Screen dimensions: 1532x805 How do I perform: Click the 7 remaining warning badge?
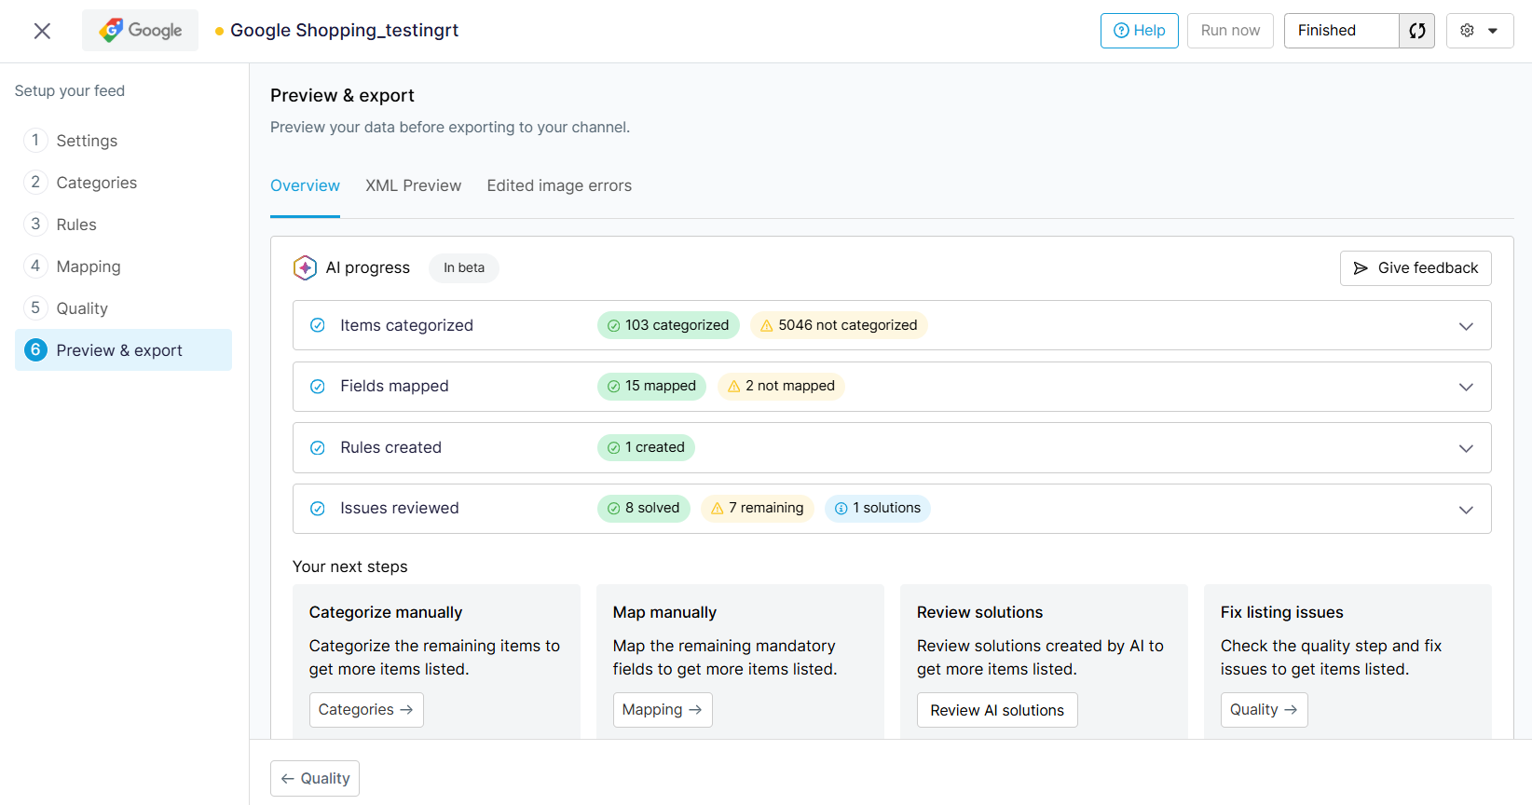[758, 508]
